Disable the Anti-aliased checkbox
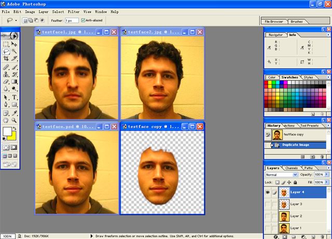 (x=83, y=20)
